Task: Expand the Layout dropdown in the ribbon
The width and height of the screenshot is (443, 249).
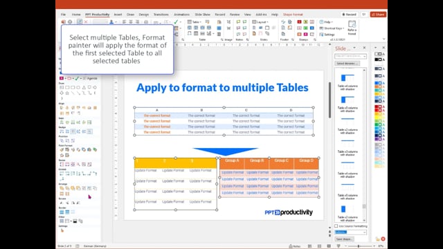Action: tap(260, 21)
